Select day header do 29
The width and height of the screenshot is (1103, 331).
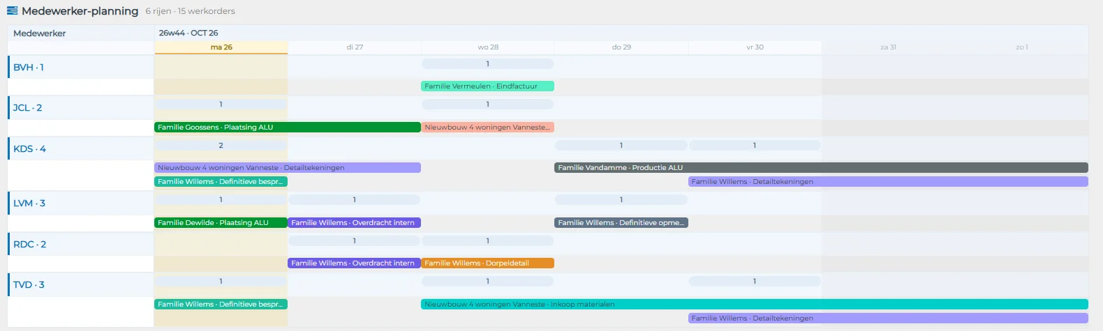click(621, 47)
